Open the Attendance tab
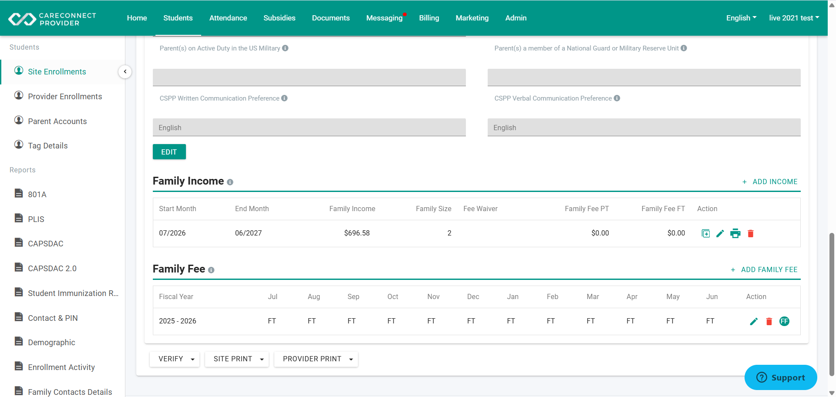The height and width of the screenshot is (397, 836). (228, 18)
